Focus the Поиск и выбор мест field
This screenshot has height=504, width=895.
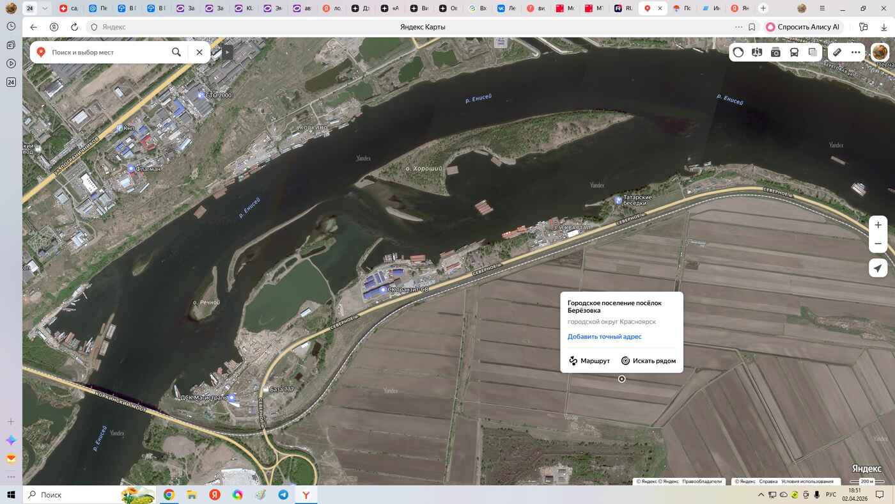[105, 52]
